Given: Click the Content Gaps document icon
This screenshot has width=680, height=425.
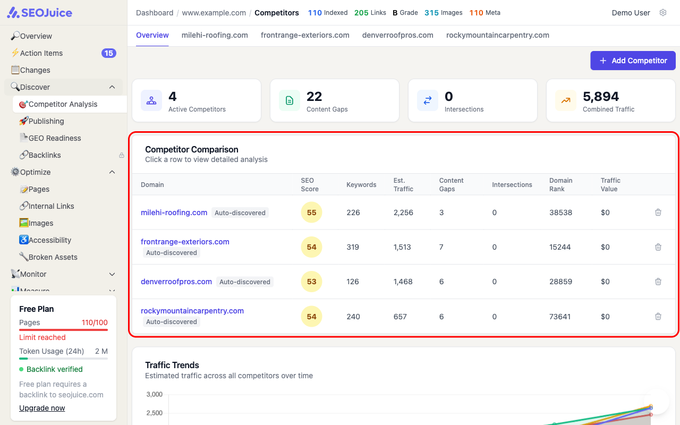Looking at the screenshot, I should pyautogui.click(x=290, y=100).
